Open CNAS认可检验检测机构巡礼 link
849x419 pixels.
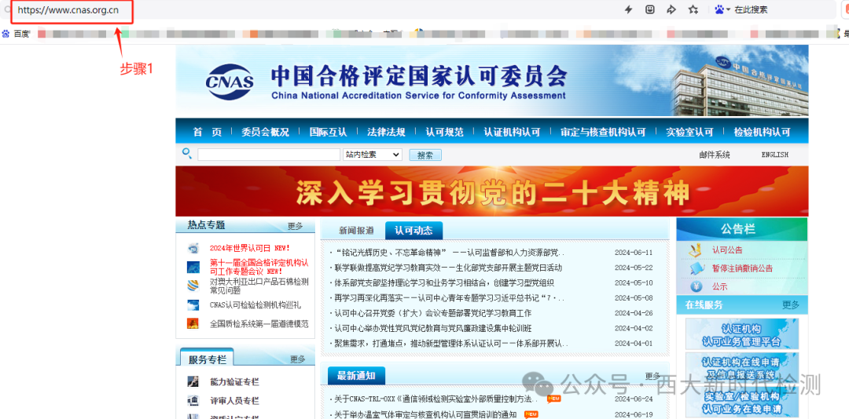click(x=255, y=305)
